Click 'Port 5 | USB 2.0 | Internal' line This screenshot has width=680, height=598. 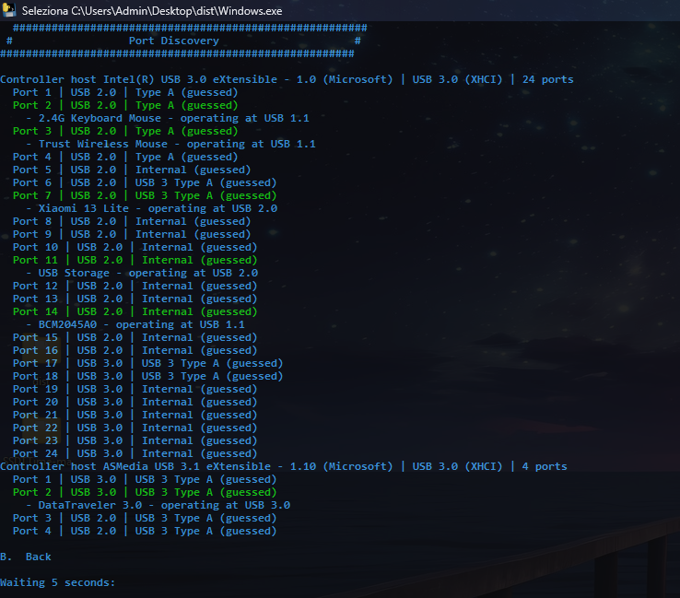[x=132, y=170]
